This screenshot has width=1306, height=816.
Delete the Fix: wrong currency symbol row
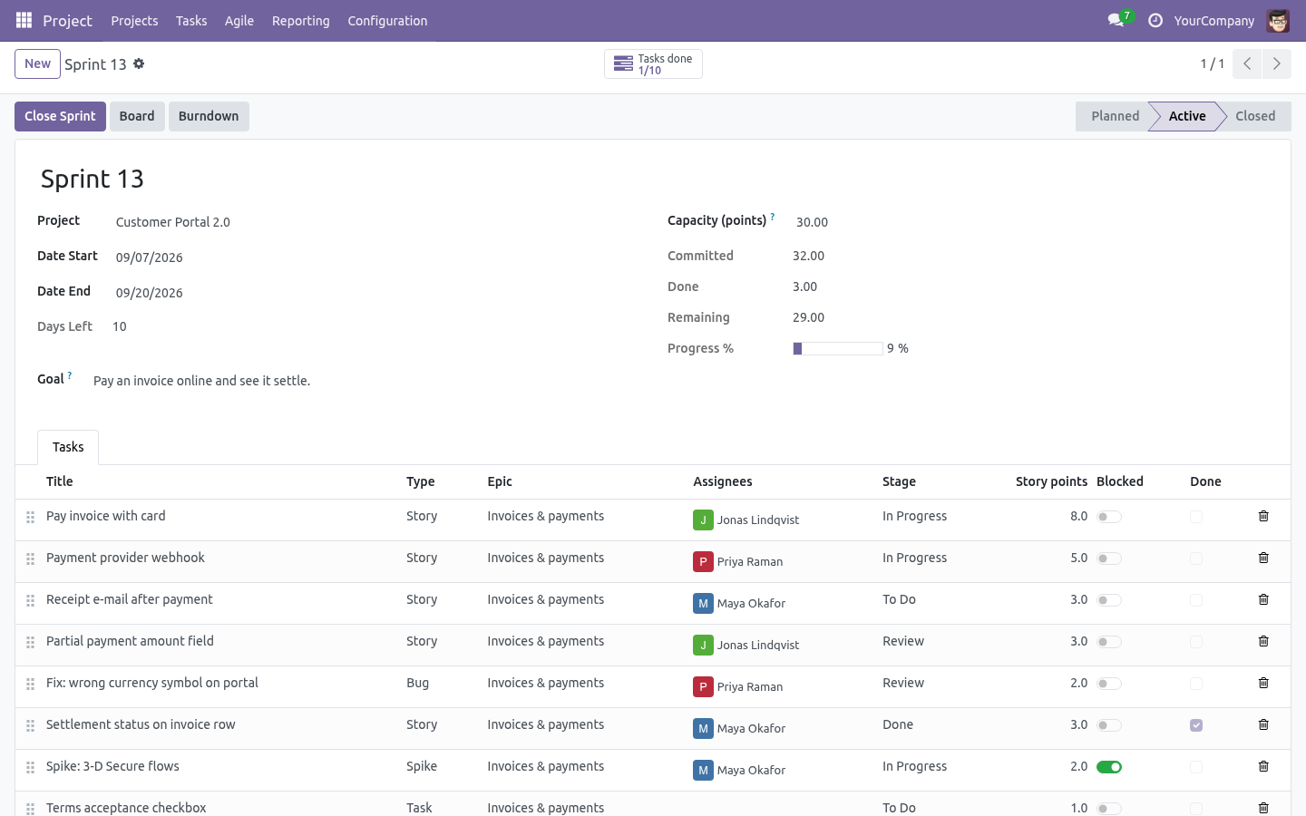[1263, 683]
